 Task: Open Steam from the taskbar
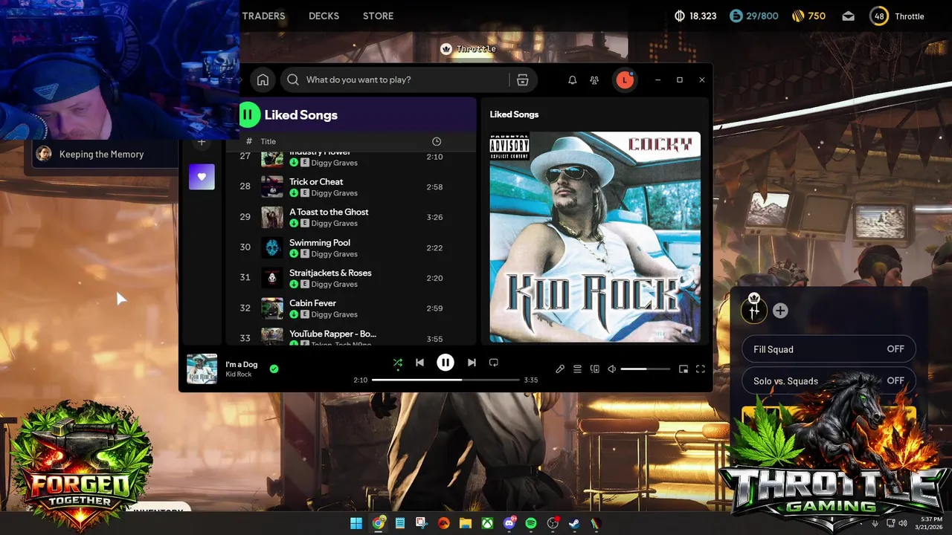pyautogui.click(x=574, y=523)
